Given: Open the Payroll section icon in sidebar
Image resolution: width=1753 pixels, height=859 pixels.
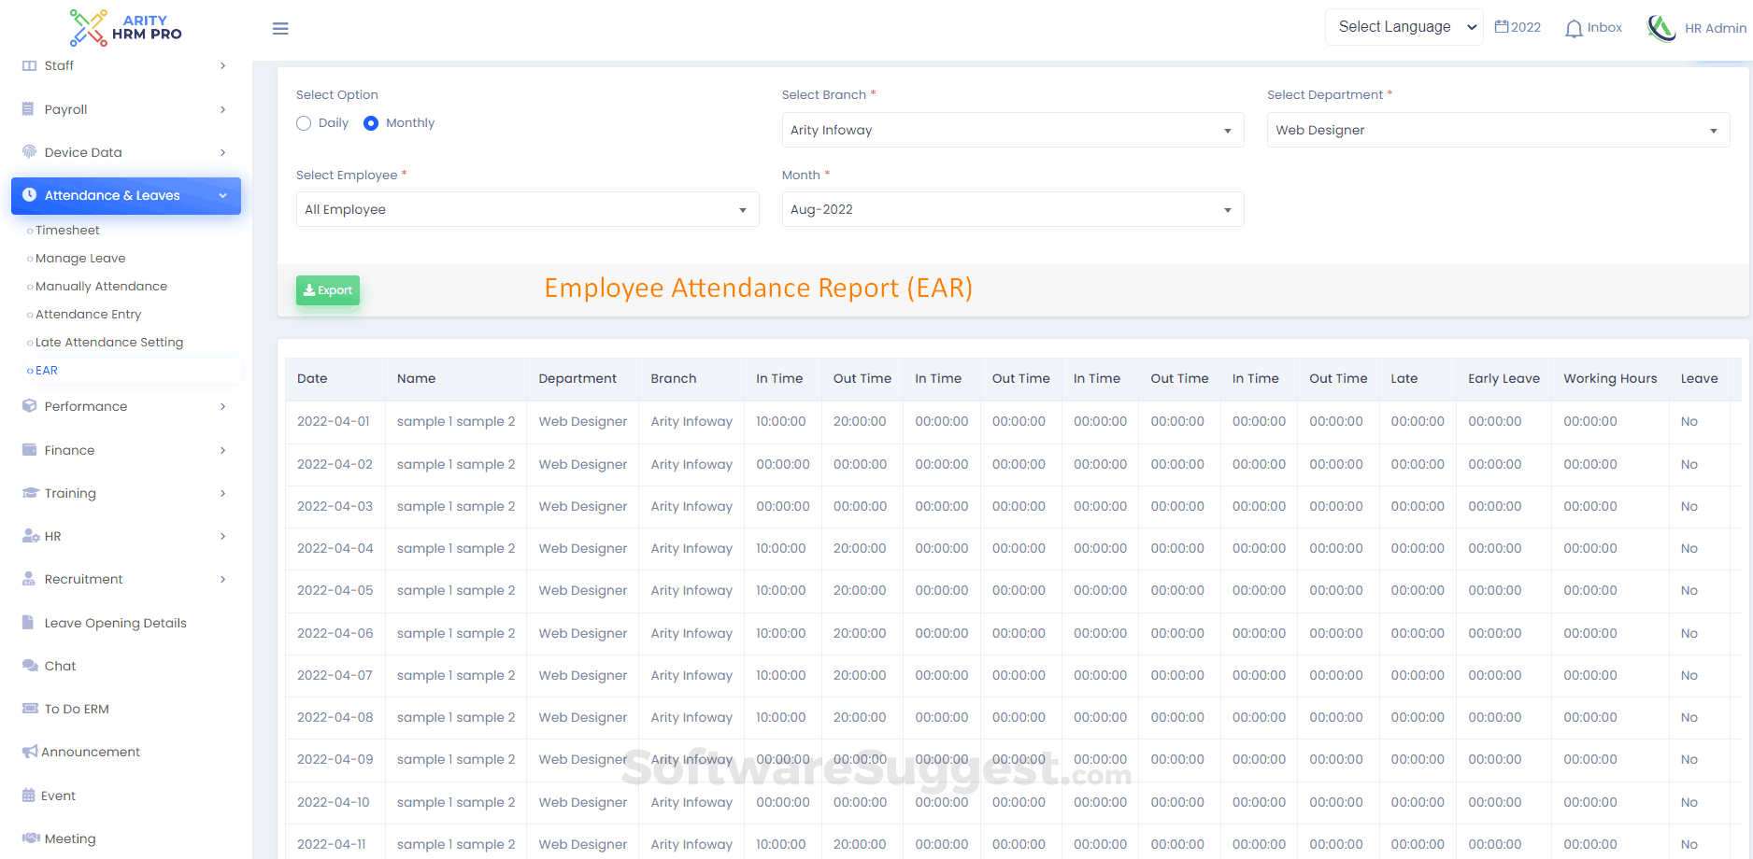Looking at the screenshot, I should [29, 109].
